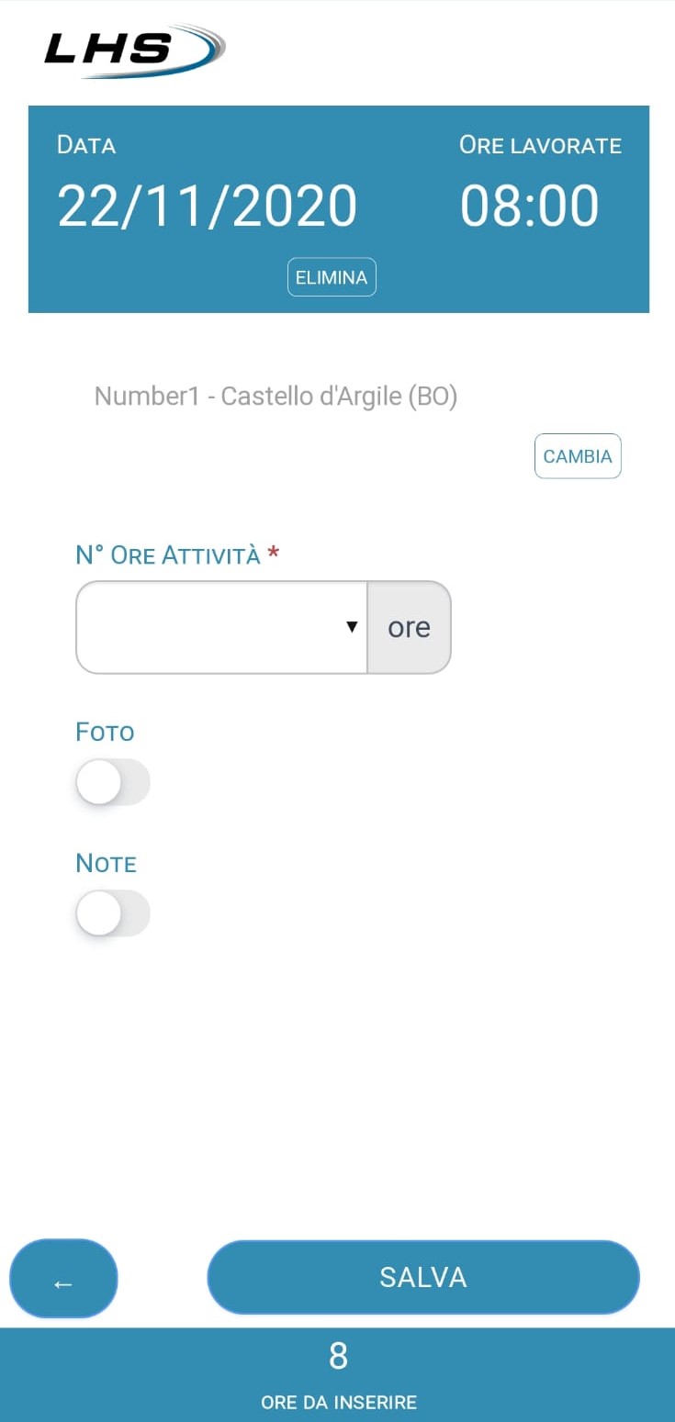Go back with the left arrow button
Screen dimensions: 675x1422
[x=63, y=1278]
